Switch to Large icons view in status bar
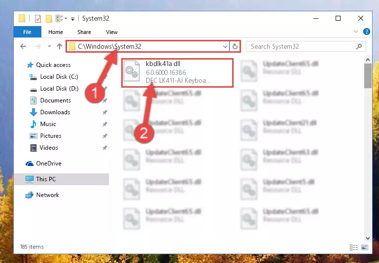The image size is (379, 263). pos(365,247)
